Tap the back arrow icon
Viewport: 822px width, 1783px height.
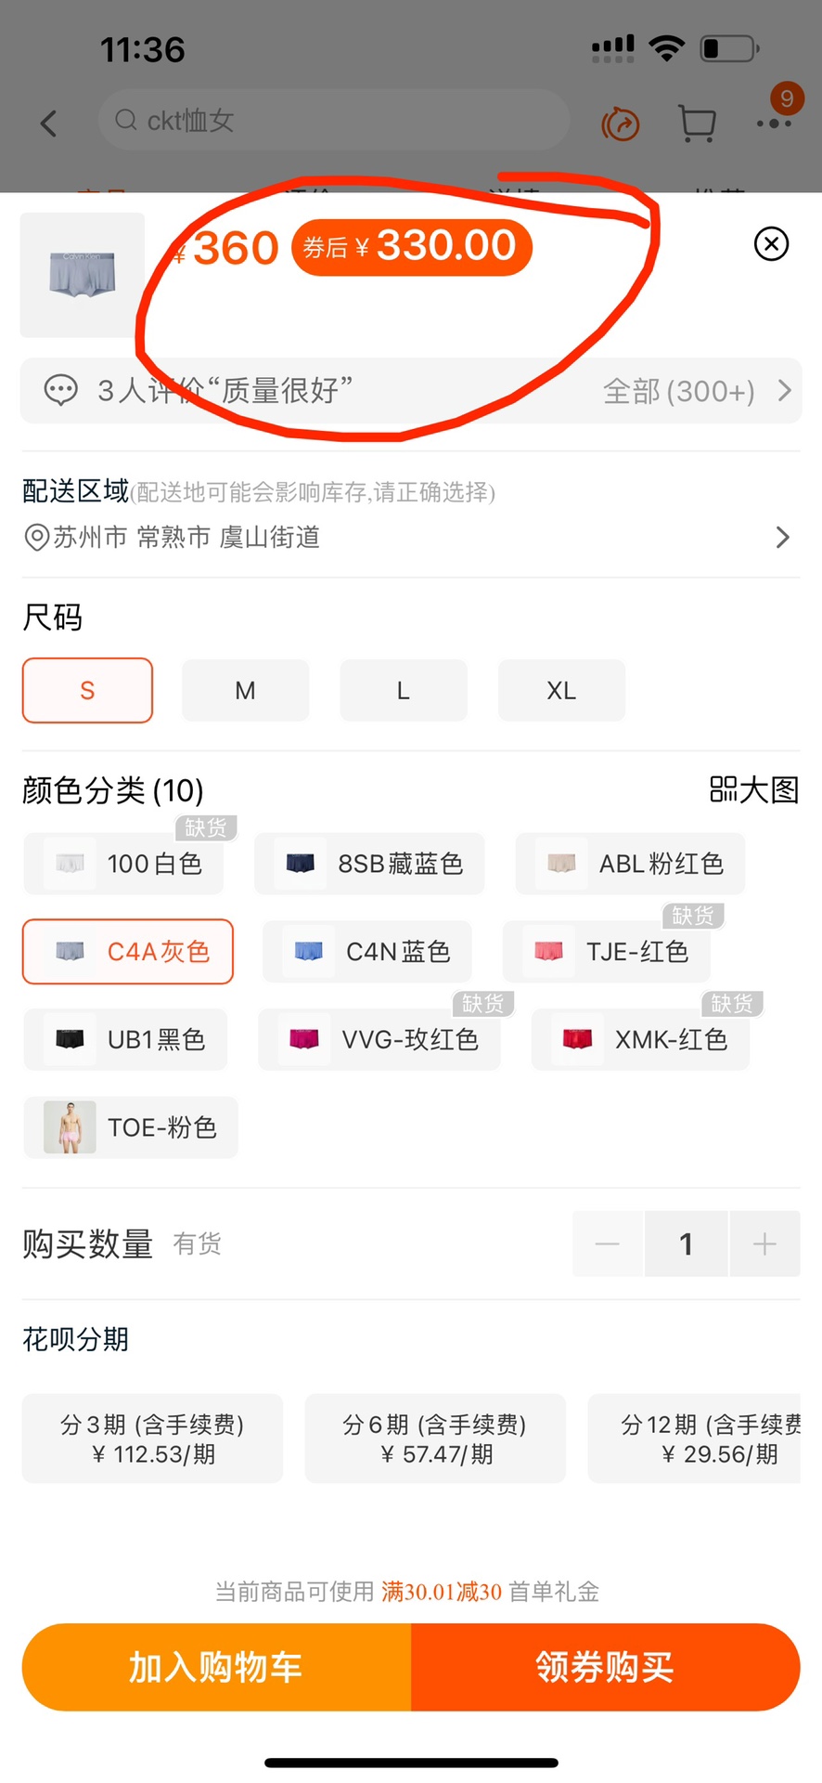point(49,124)
